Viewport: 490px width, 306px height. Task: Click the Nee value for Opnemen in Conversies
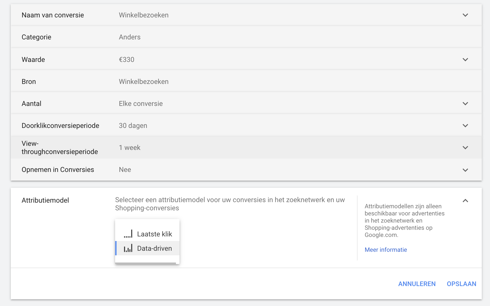click(125, 170)
